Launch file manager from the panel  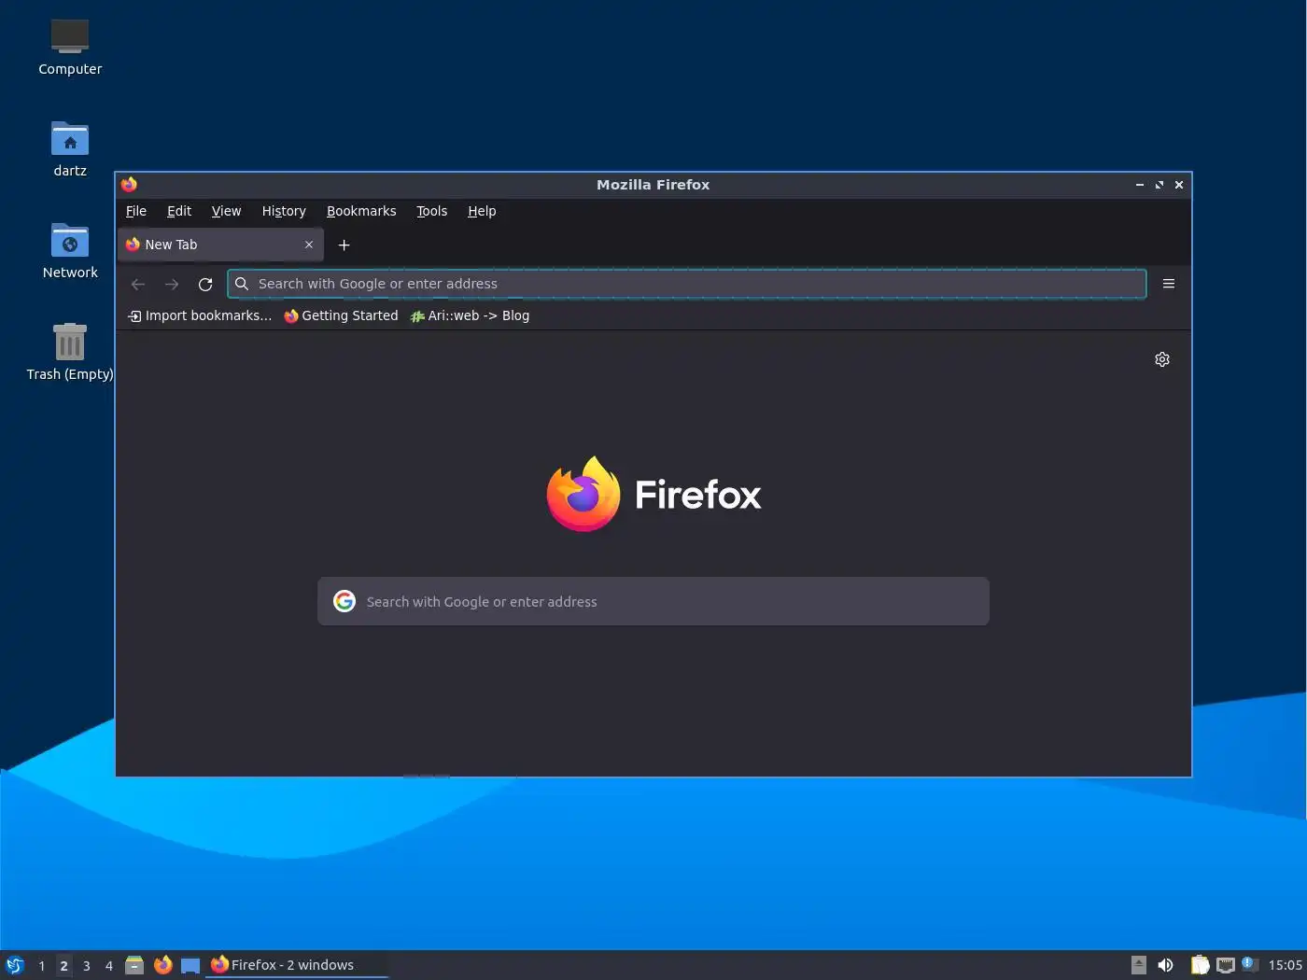point(134,965)
